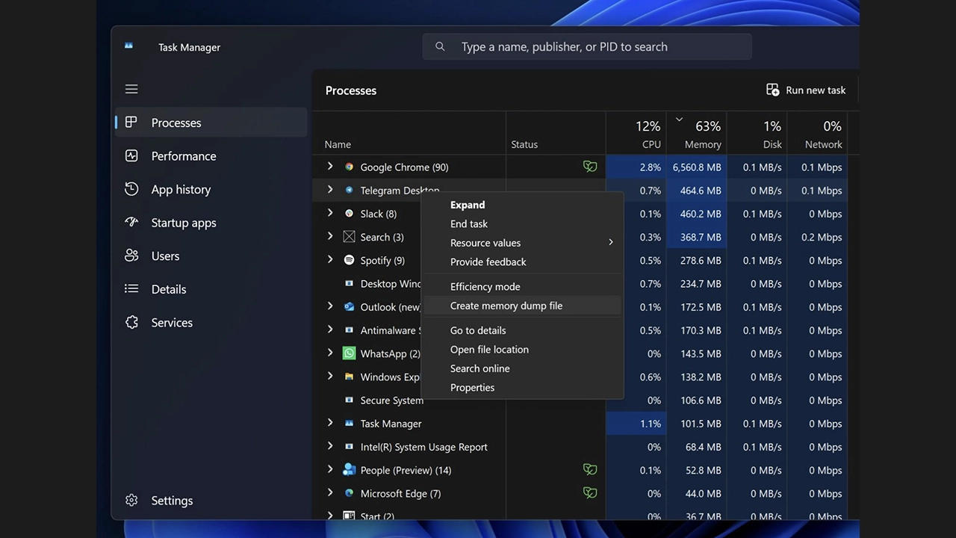Image resolution: width=956 pixels, height=538 pixels.
Task: Click the Windows Explorer folder icon
Action: tap(349, 377)
